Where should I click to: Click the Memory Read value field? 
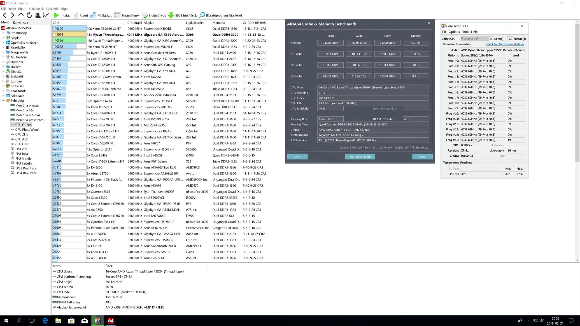pos(330,43)
